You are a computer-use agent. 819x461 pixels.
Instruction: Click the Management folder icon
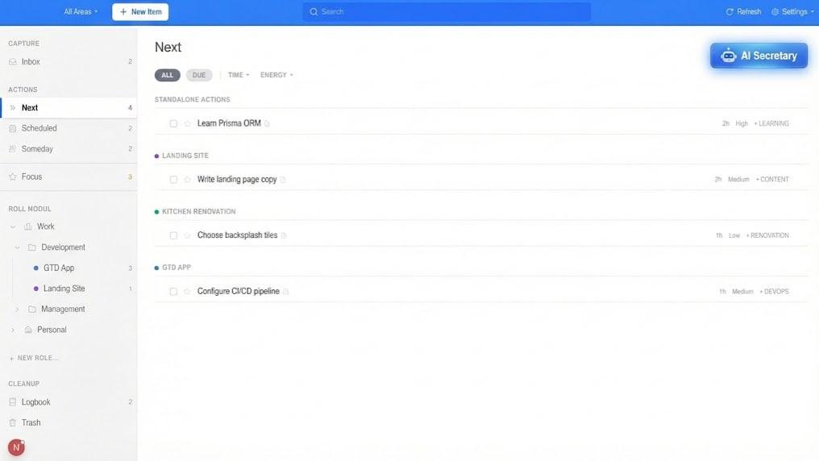point(32,309)
